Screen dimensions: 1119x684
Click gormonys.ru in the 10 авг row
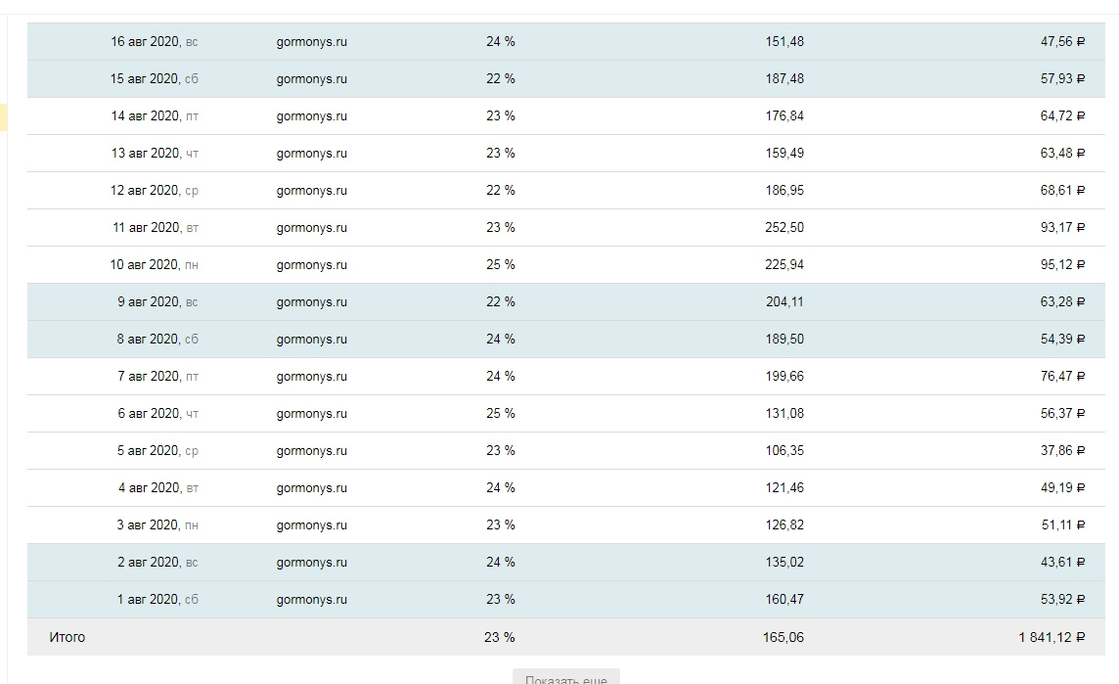coord(312,265)
